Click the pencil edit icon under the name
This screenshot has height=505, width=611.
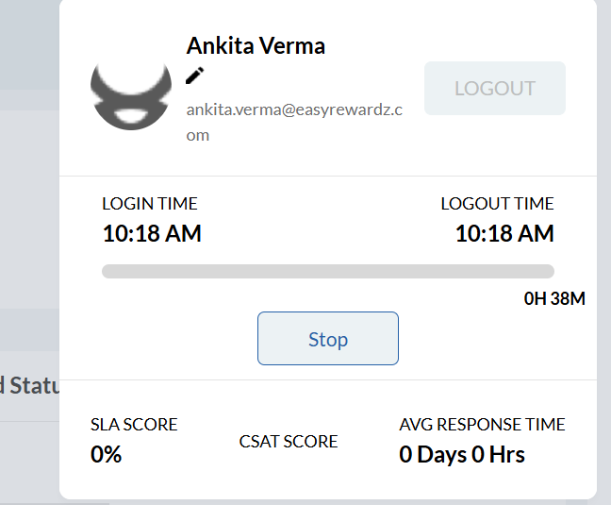pos(195,76)
